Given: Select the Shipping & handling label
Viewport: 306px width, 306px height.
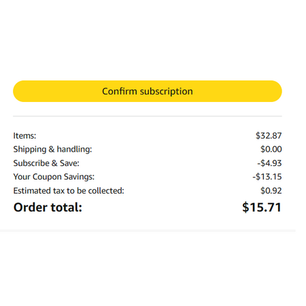Looking at the screenshot, I should point(52,150).
